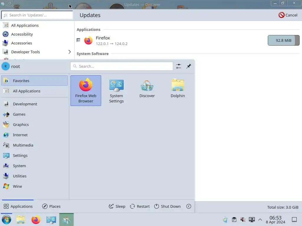Open Discover from the Favorites grid
The width and height of the screenshot is (302, 226).
(x=147, y=91)
